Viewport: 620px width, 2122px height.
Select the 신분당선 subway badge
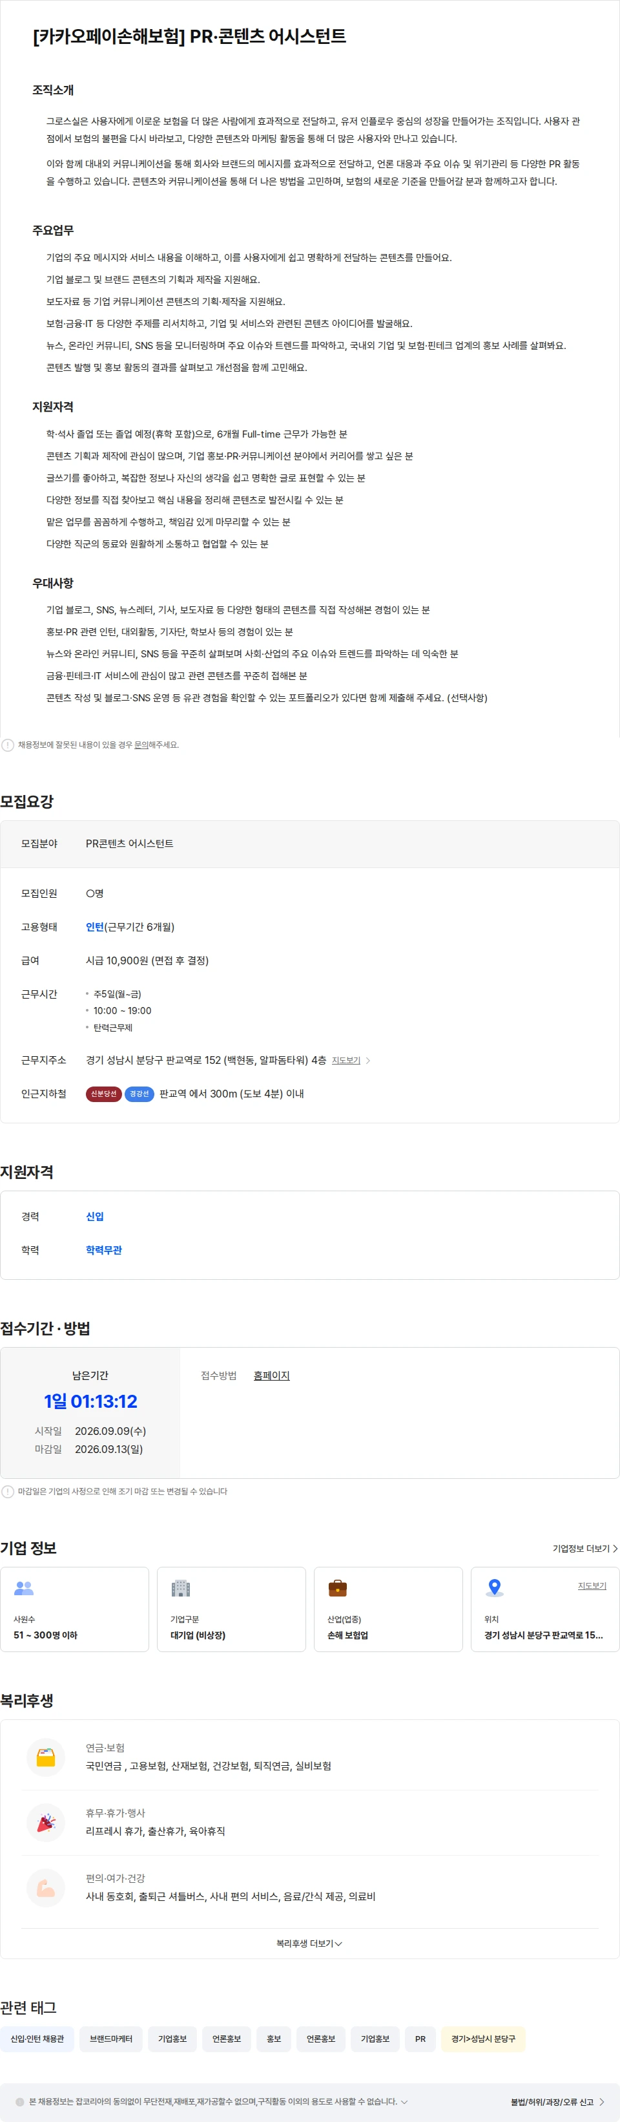click(x=104, y=1093)
